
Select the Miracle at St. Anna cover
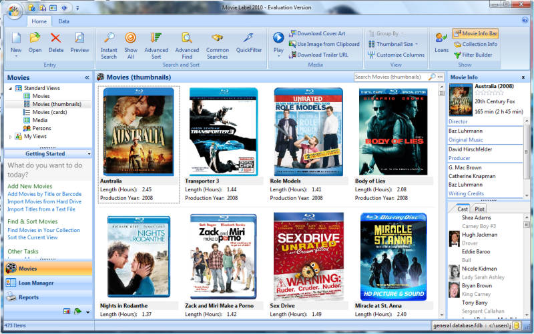tap(393, 257)
